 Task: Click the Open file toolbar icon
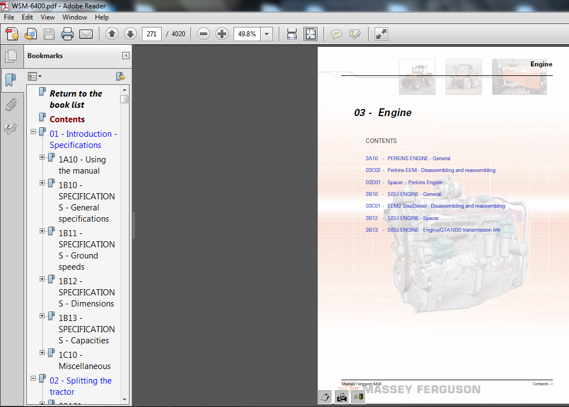pyautogui.click(x=31, y=34)
